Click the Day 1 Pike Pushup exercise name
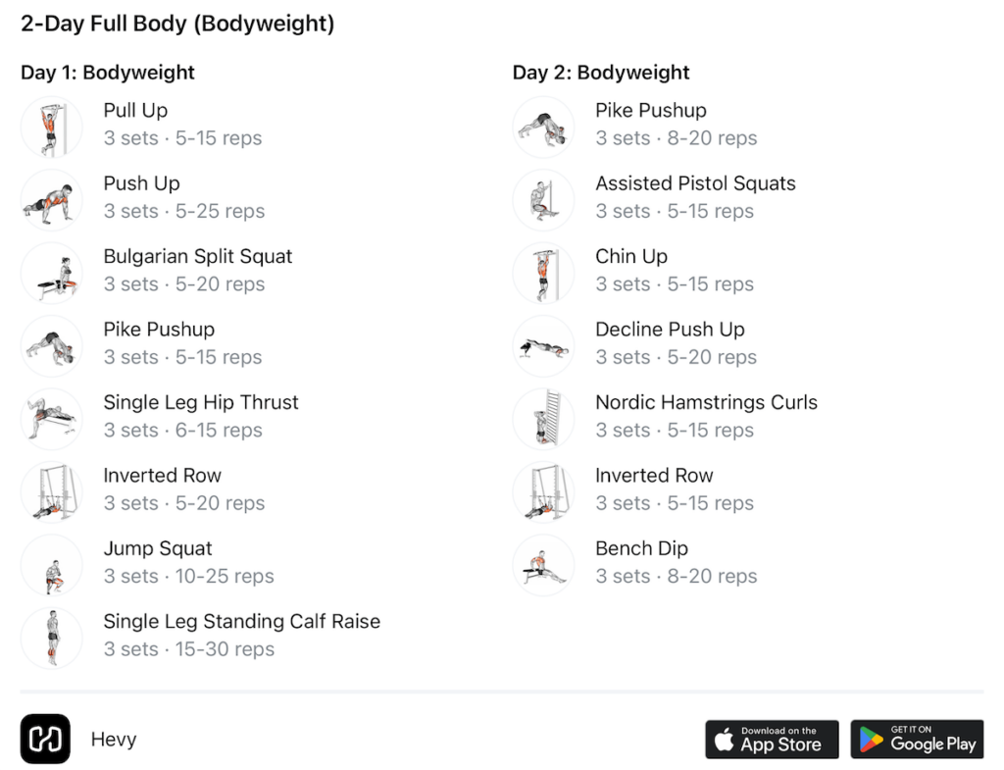 (159, 330)
